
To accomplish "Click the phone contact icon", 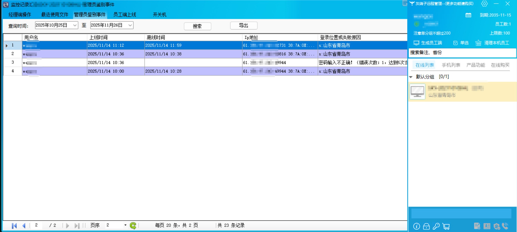I will [x=505, y=226].
